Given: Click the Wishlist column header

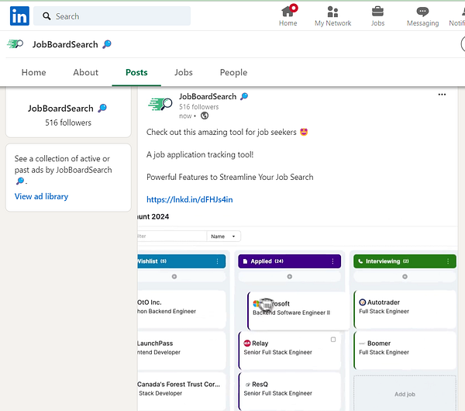Looking at the screenshot, I should click(181, 261).
